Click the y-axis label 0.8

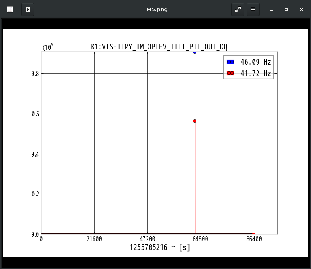click(35, 74)
